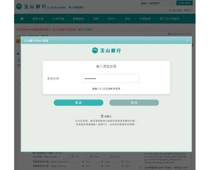Click the home icon in navigation bar
This screenshot has width=210, height=170.
tap(22, 19)
